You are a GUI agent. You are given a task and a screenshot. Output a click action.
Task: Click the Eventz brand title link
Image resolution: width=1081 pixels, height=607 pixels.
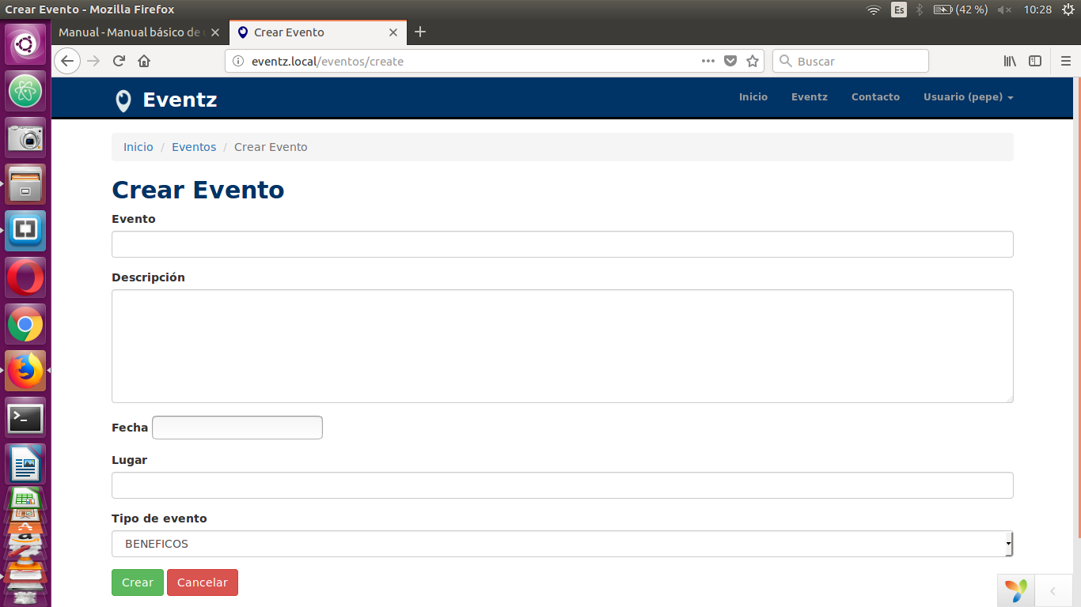[x=180, y=100]
